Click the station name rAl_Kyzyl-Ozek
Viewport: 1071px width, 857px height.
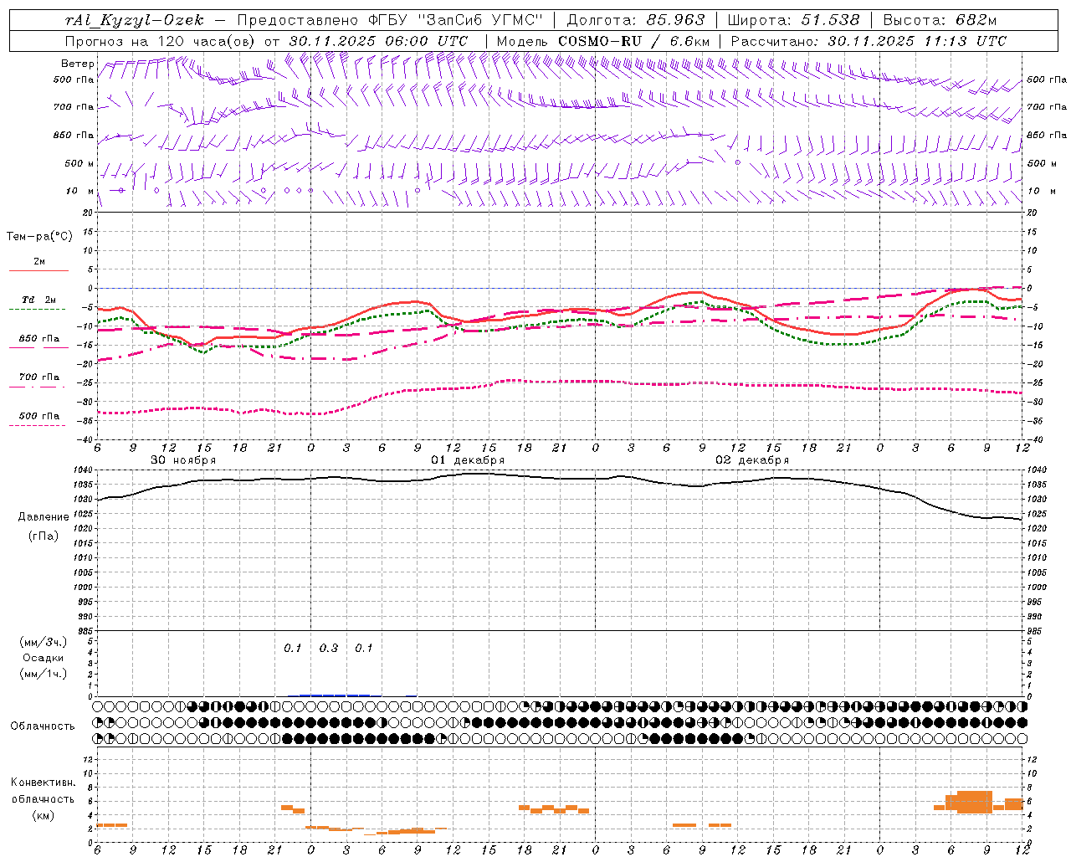pyautogui.click(x=134, y=20)
